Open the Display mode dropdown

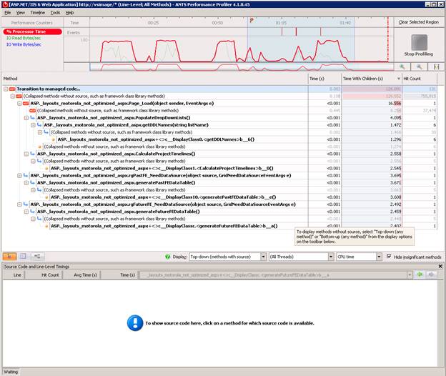[x=264, y=257]
